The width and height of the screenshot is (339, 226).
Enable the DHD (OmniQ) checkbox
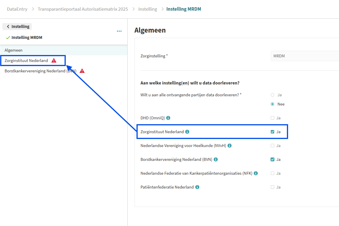pos(272,118)
